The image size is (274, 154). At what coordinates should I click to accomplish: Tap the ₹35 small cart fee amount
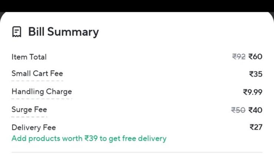[x=256, y=74]
